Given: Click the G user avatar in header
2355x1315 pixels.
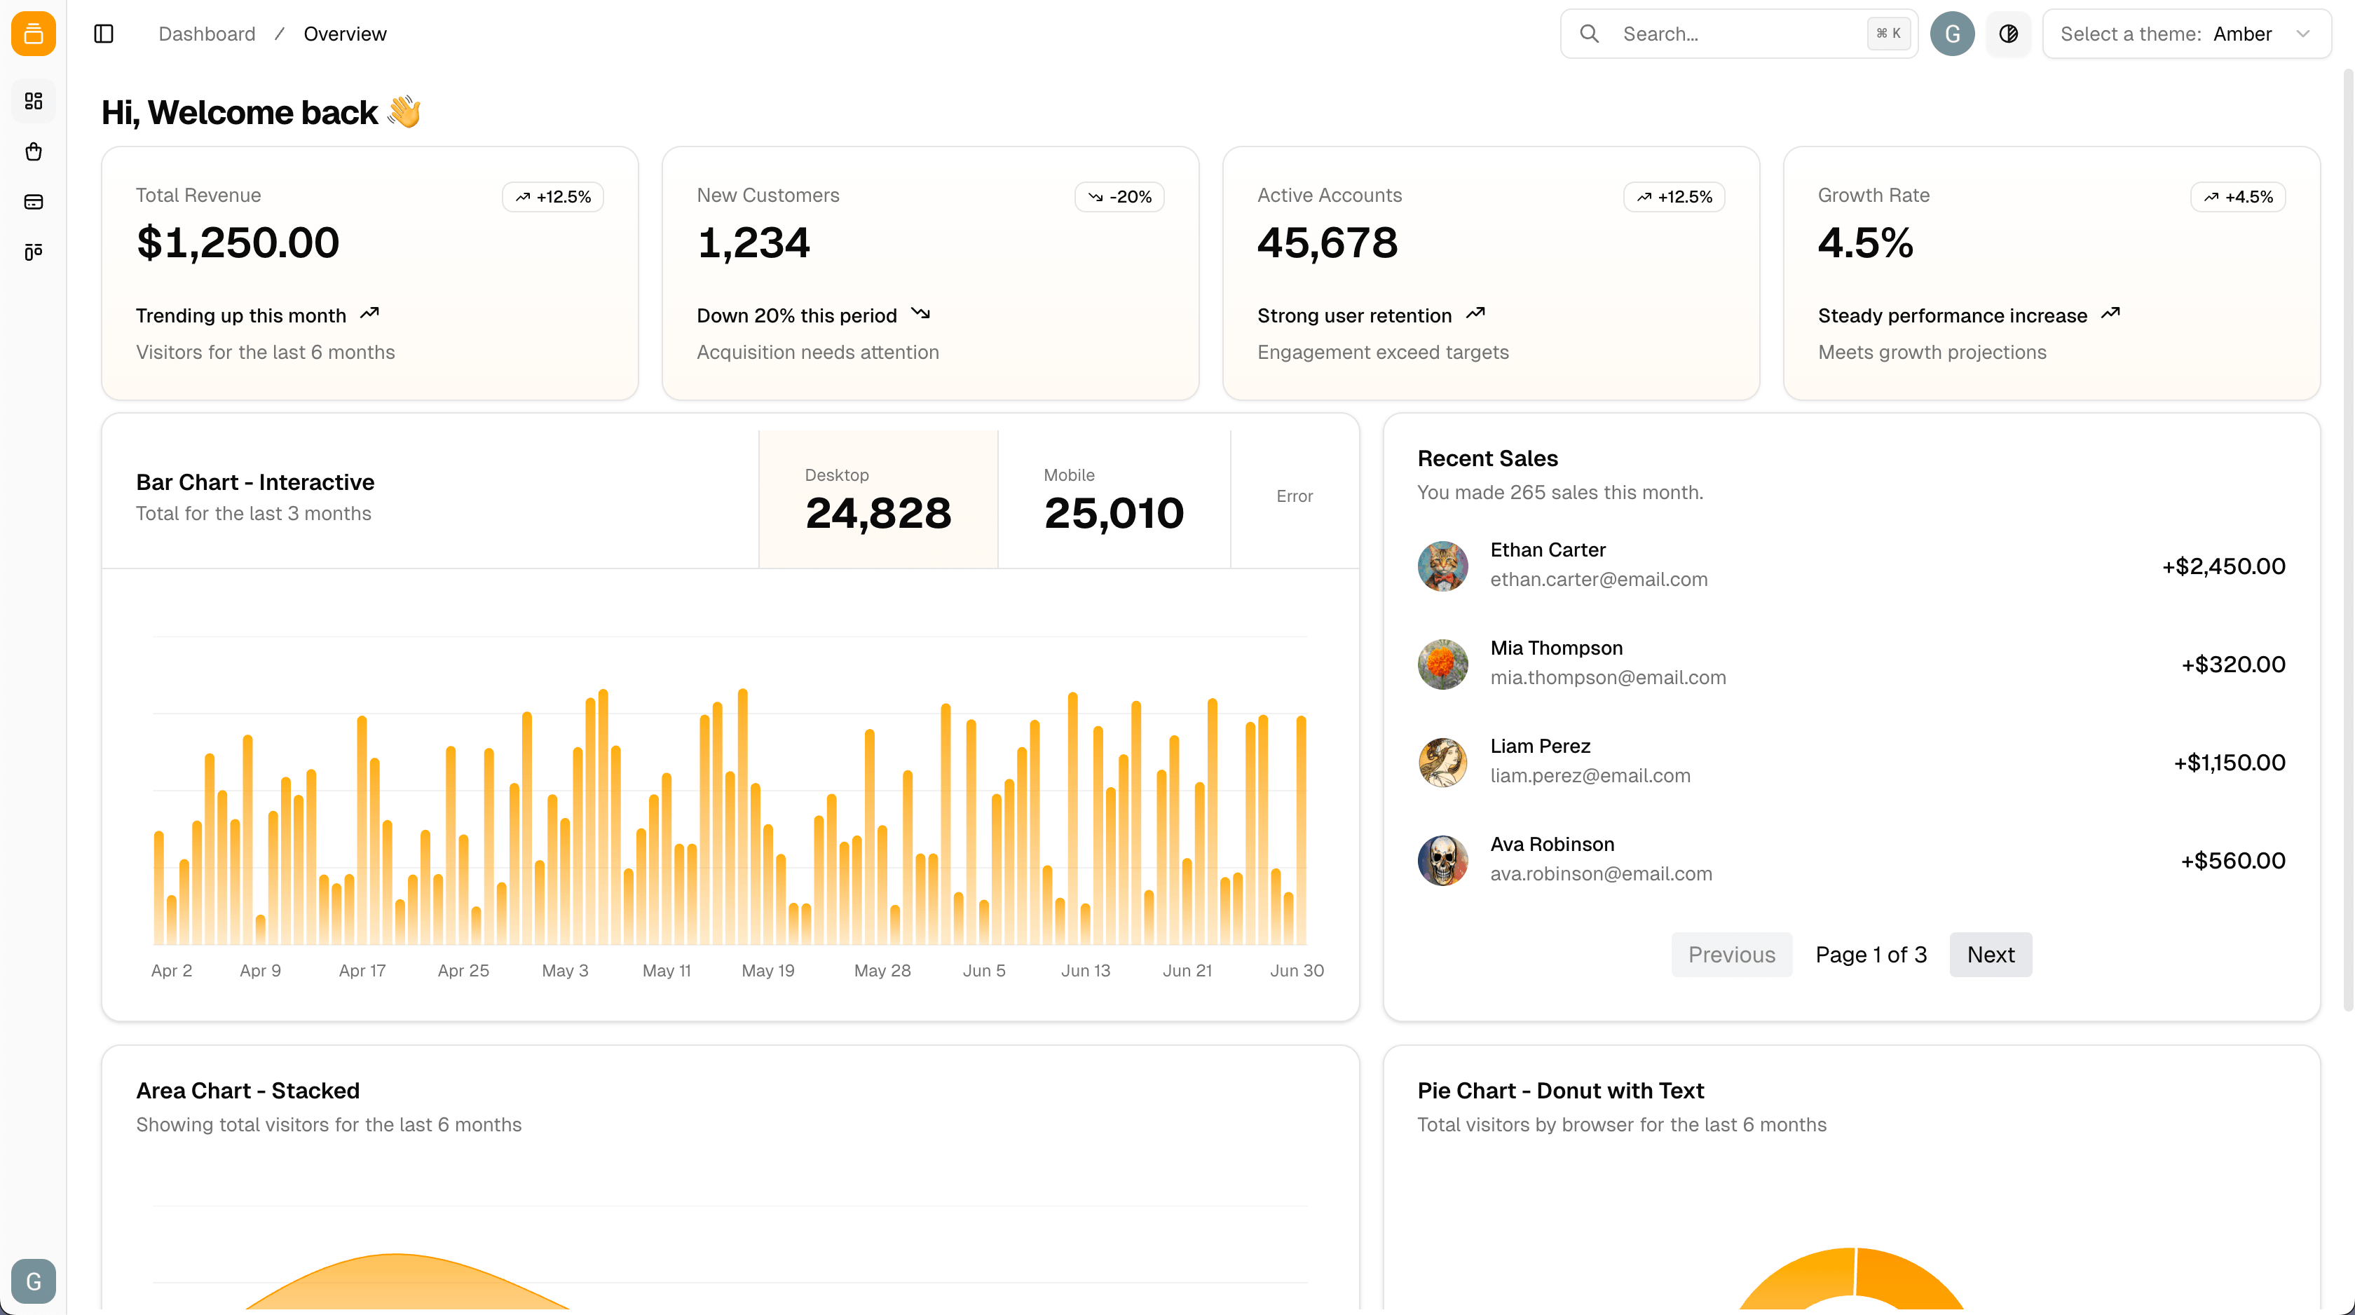Looking at the screenshot, I should click(1952, 34).
